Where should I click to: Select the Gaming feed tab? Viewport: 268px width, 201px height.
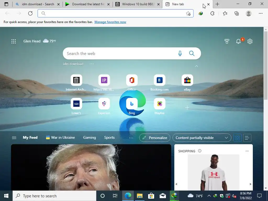(90, 138)
